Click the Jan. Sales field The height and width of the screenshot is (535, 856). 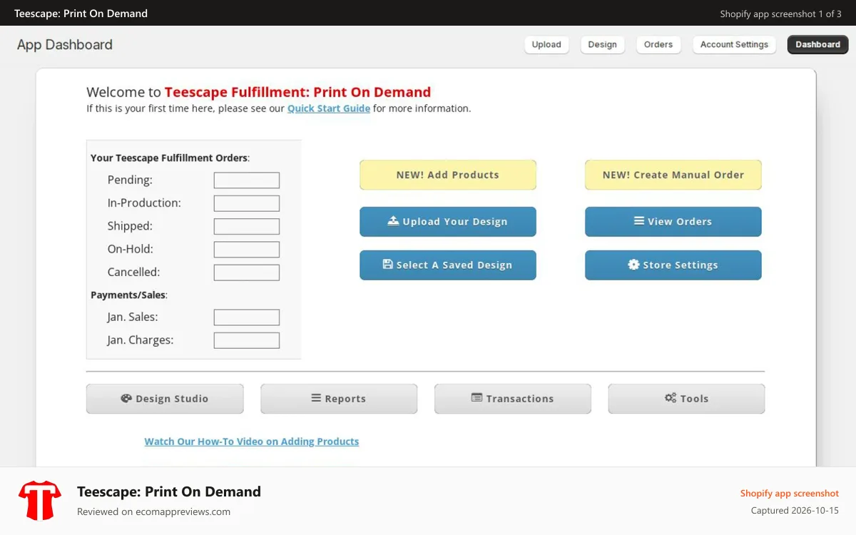point(247,317)
